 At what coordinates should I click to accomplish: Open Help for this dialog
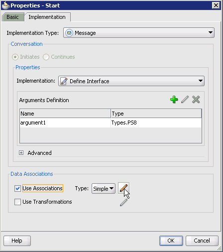click(17, 241)
